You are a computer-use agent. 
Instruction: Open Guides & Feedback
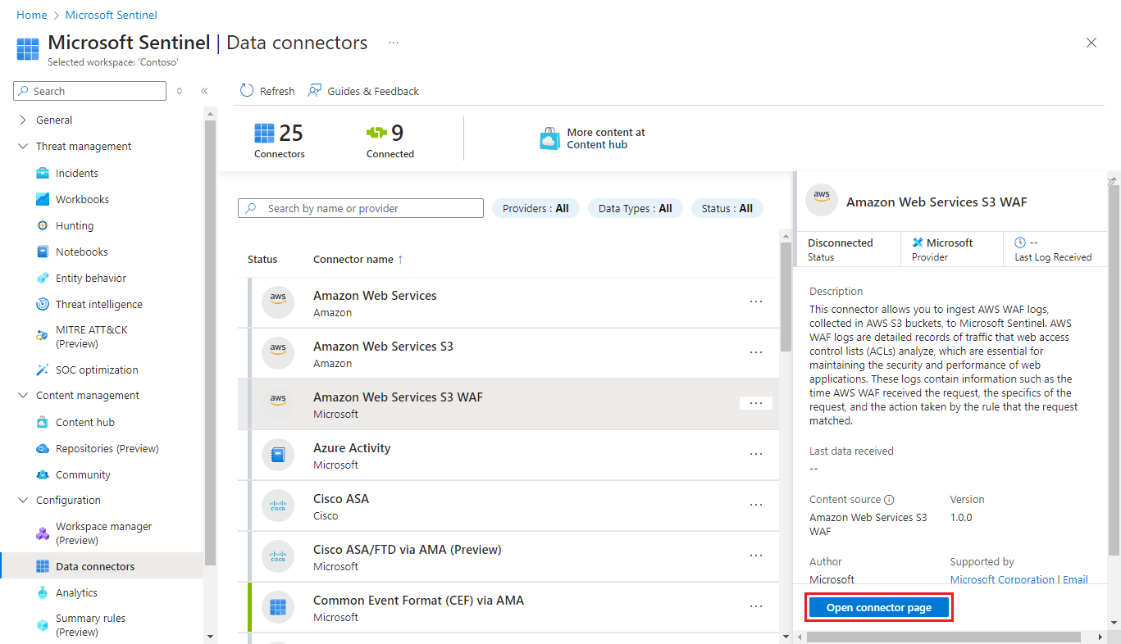coord(363,91)
